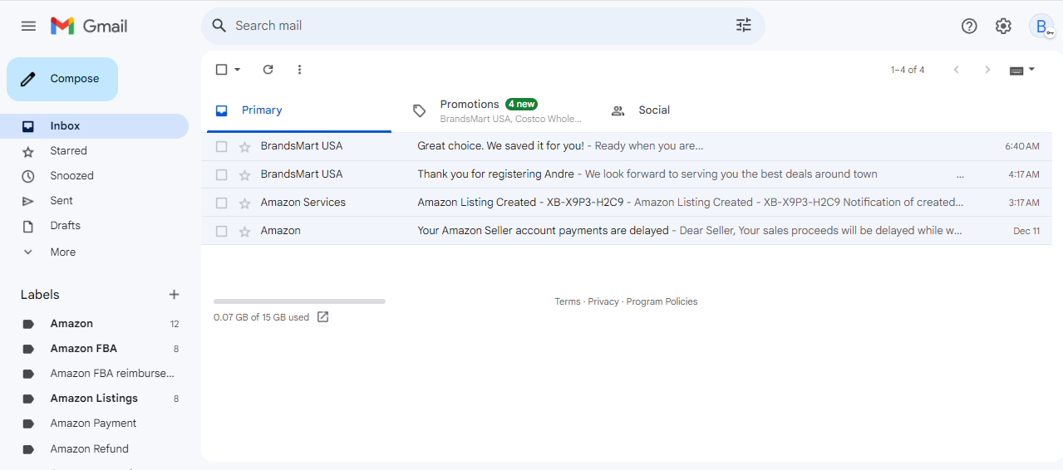Open the Program Policies link
This screenshot has width=1063, height=470.
[662, 301]
